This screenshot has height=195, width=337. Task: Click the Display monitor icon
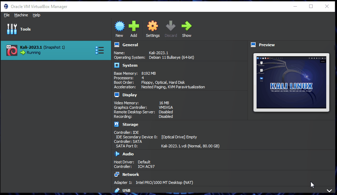click(117, 95)
